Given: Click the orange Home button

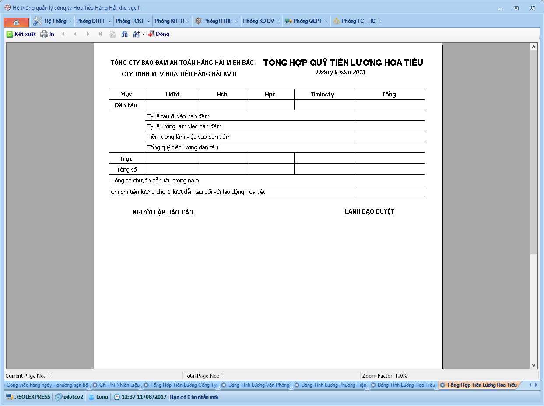Looking at the screenshot, I should [x=16, y=22].
